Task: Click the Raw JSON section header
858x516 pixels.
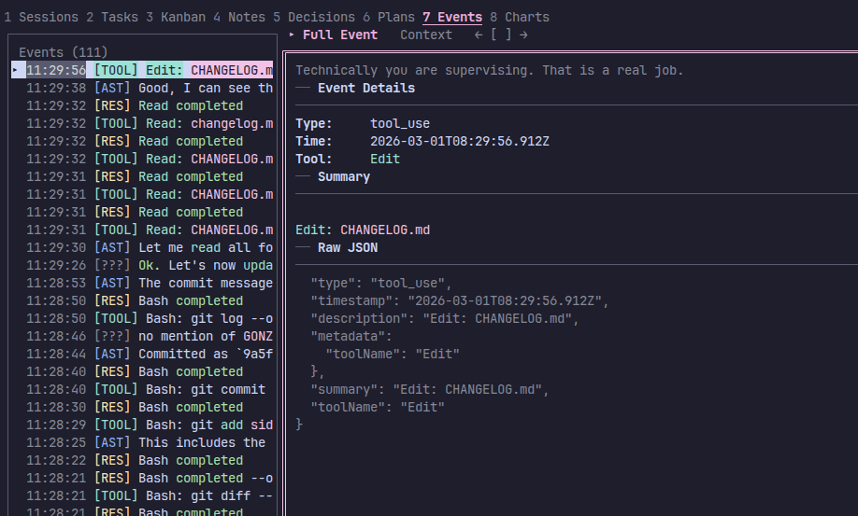Action: 348,247
